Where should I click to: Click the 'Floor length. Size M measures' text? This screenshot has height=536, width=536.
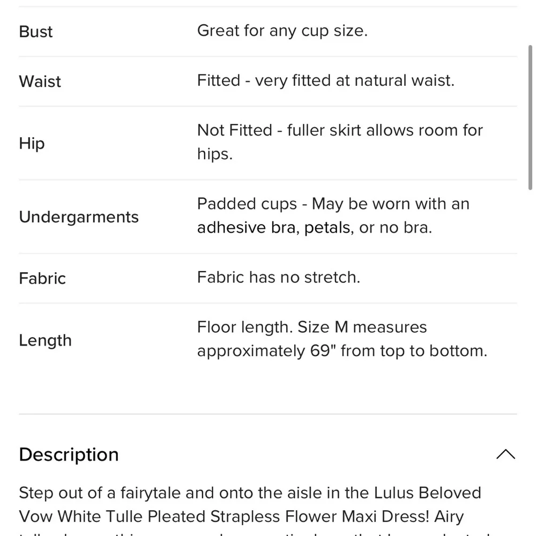click(312, 327)
